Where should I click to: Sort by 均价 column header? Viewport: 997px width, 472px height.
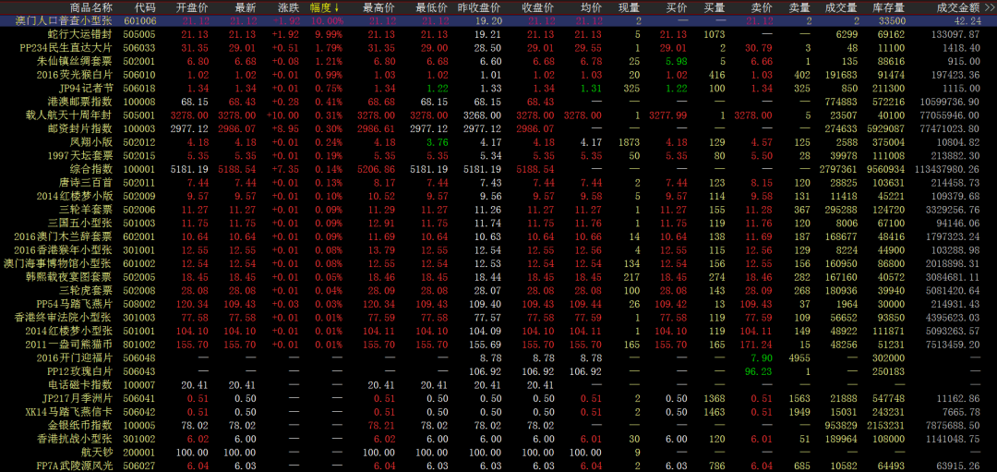(591, 7)
